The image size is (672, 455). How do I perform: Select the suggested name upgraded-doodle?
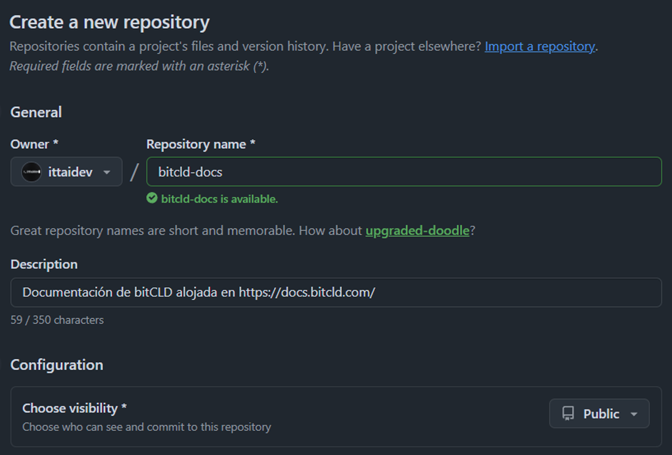coord(417,230)
